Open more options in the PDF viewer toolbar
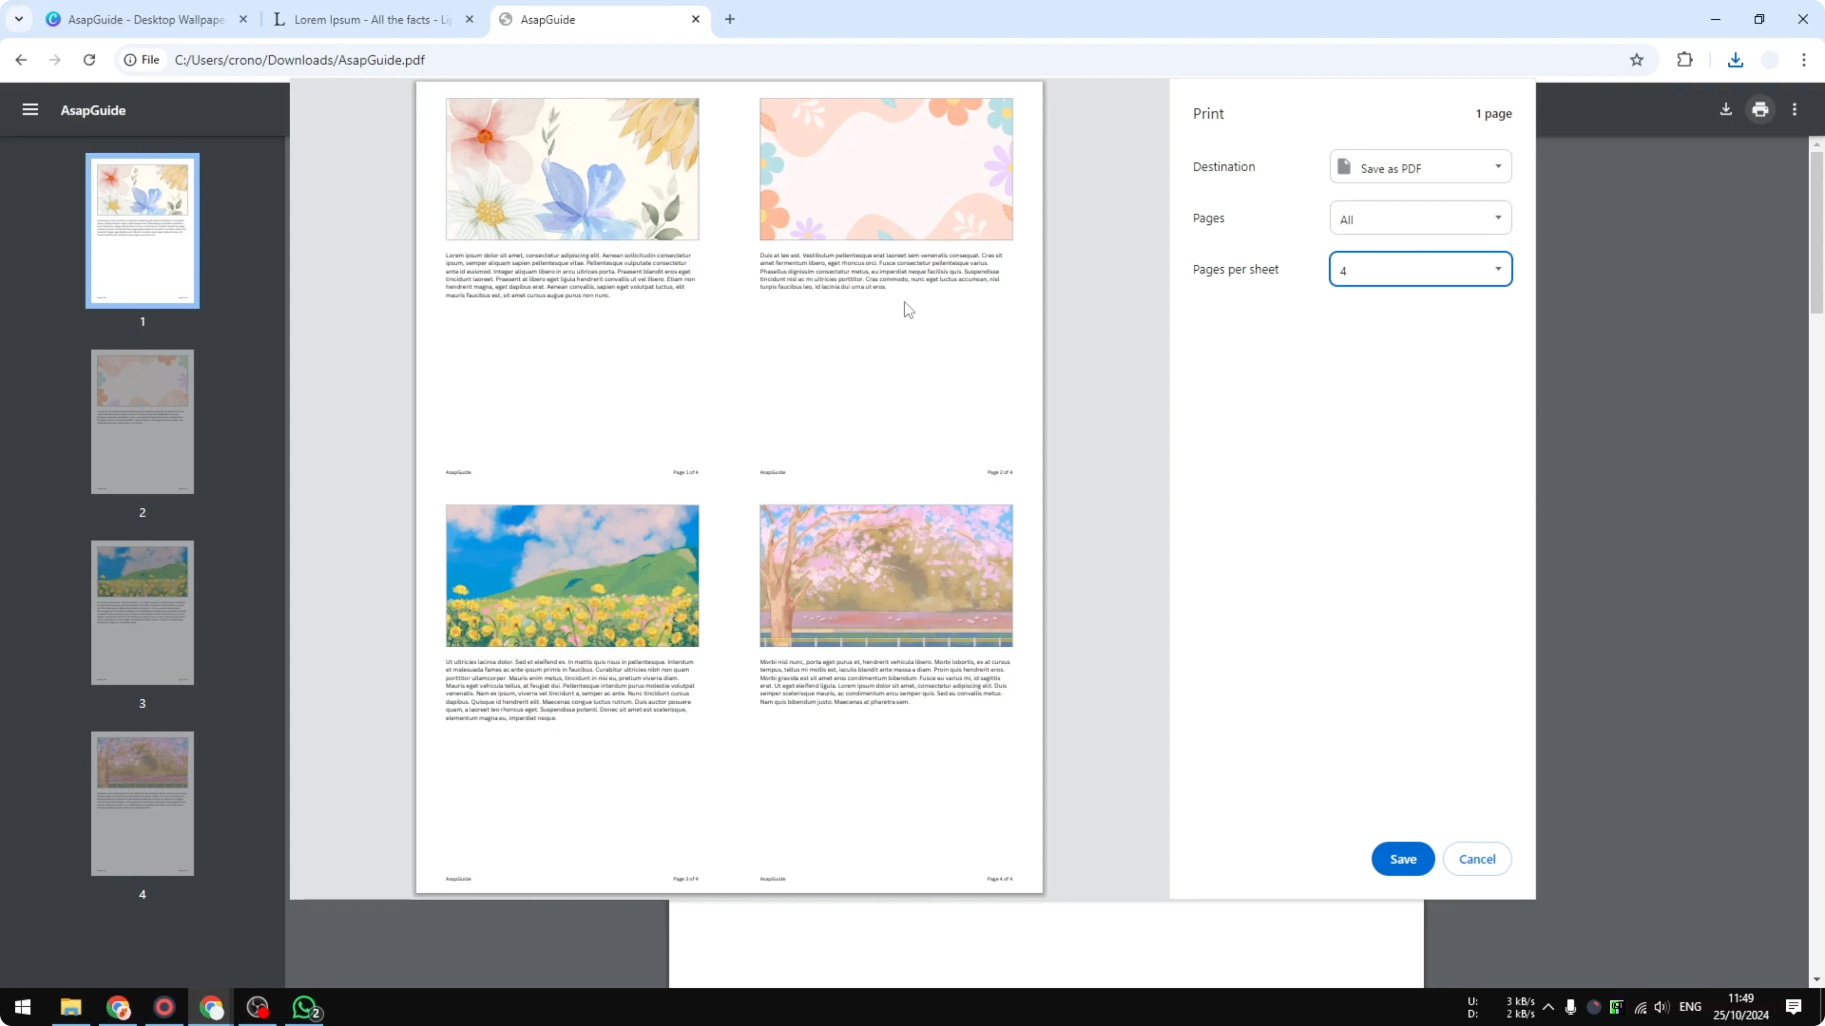This screenshot has width=1825, height=1026. point(1795,109)
